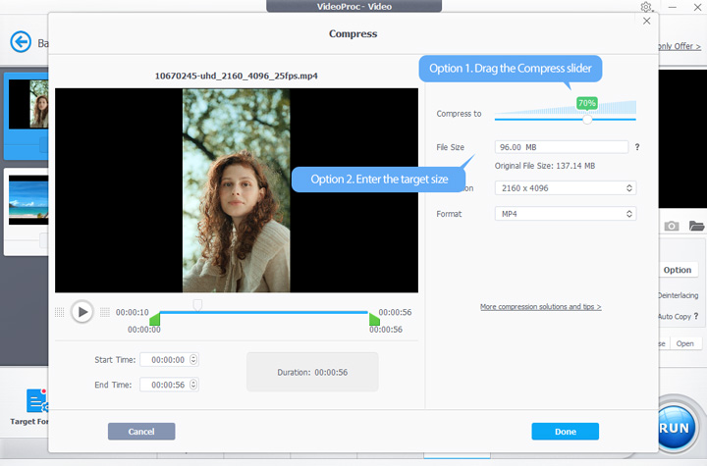Screen dimensions: 707x466
Task: Click the RUN button in main window
Action: click(675, 427)
